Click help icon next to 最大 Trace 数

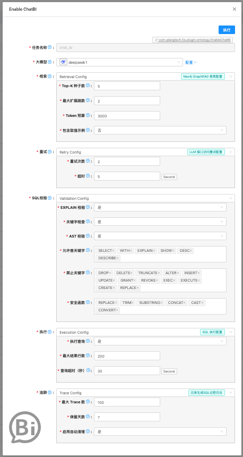88,402
